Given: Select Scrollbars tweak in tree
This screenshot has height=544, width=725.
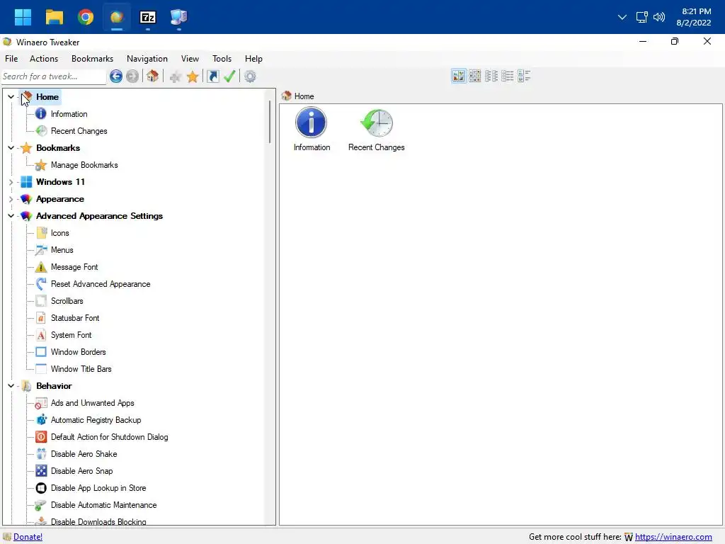Looking at the screenshot, I should pos(67,301).
